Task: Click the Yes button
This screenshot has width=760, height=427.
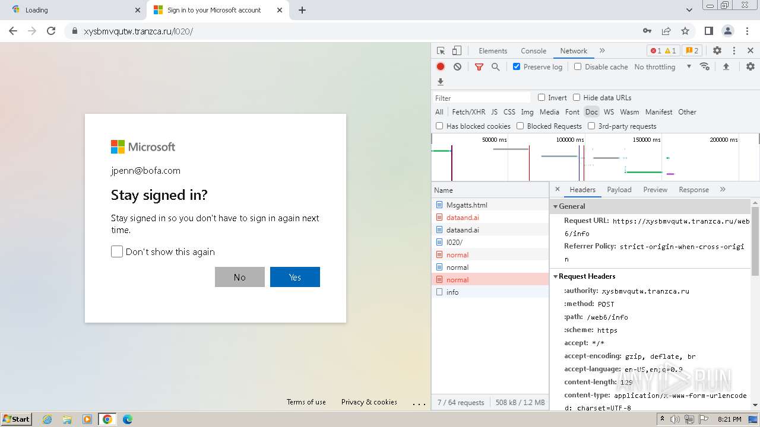Action: (x=295, y=277)
